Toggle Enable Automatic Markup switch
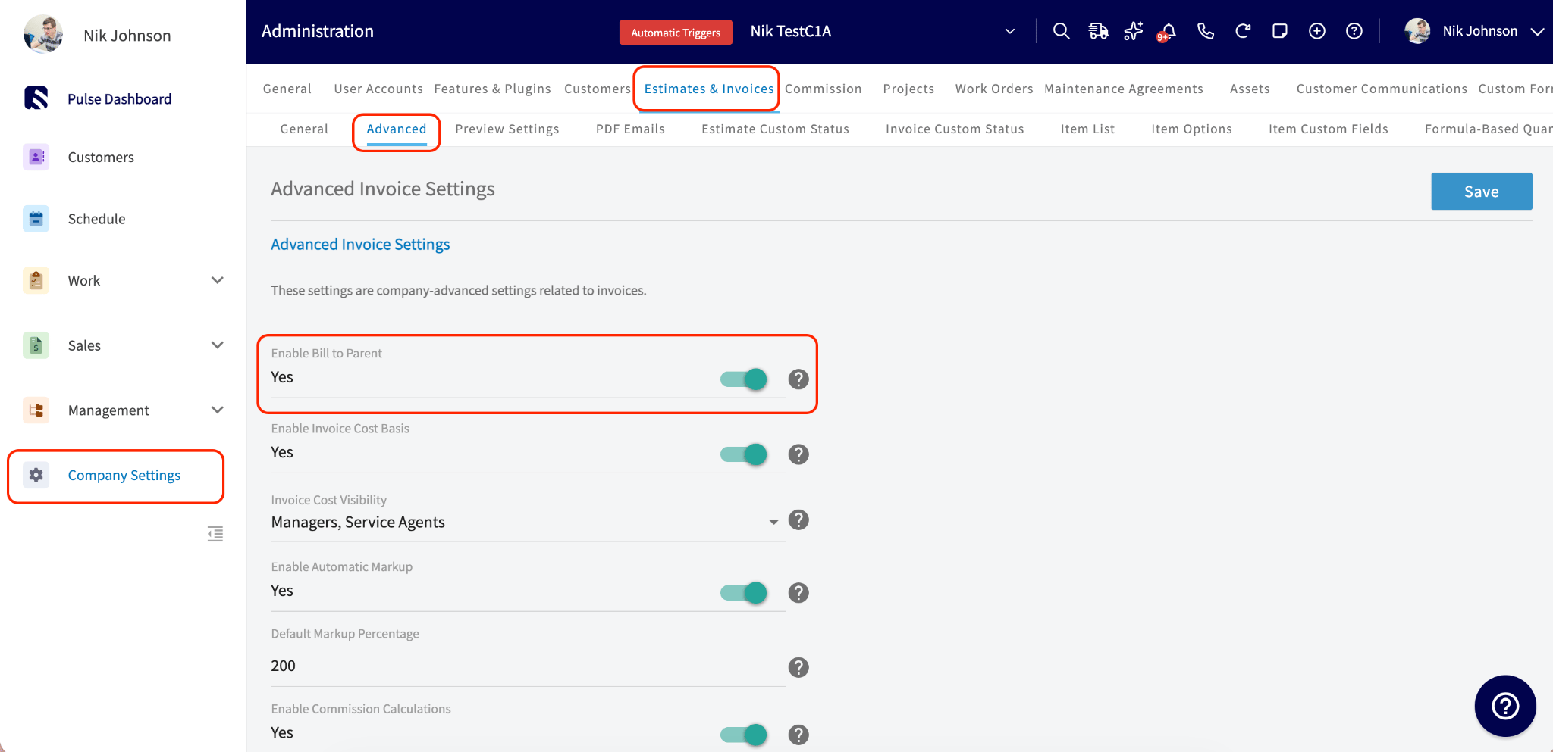Viewport: 1553px width, 752px height. click(x=744, y=592)
